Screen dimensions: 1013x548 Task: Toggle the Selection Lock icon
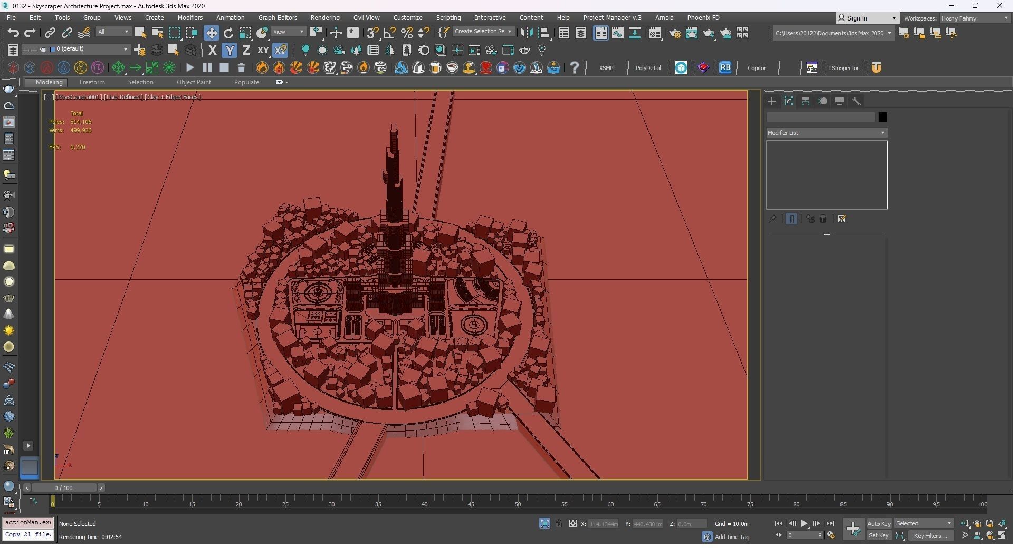coord(558,524)
